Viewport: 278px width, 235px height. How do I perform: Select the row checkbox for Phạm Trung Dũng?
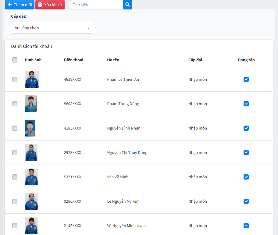15,104
